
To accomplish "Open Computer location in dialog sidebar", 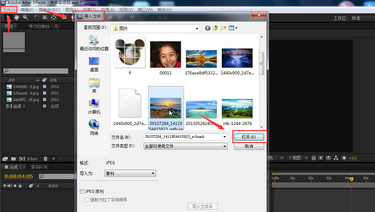I will pos(94,107).
